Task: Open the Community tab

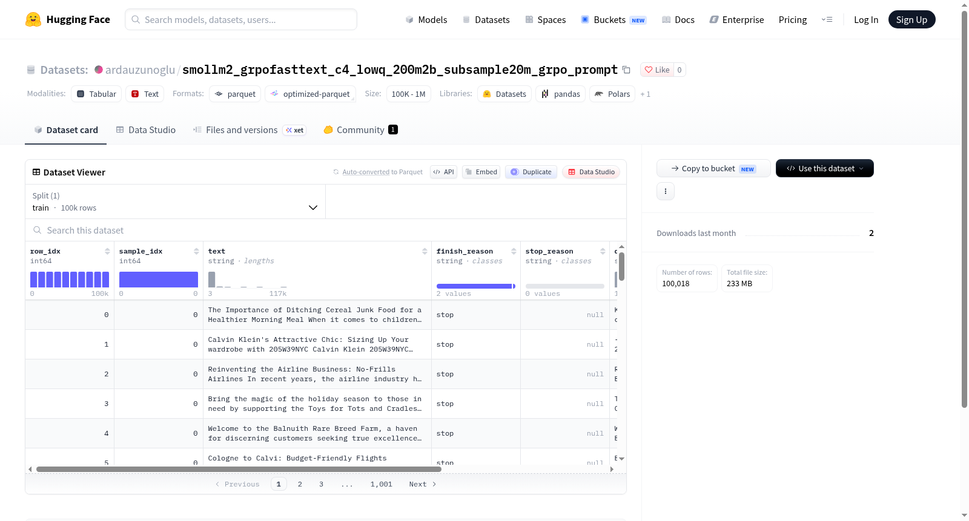Action: [360, 129]
